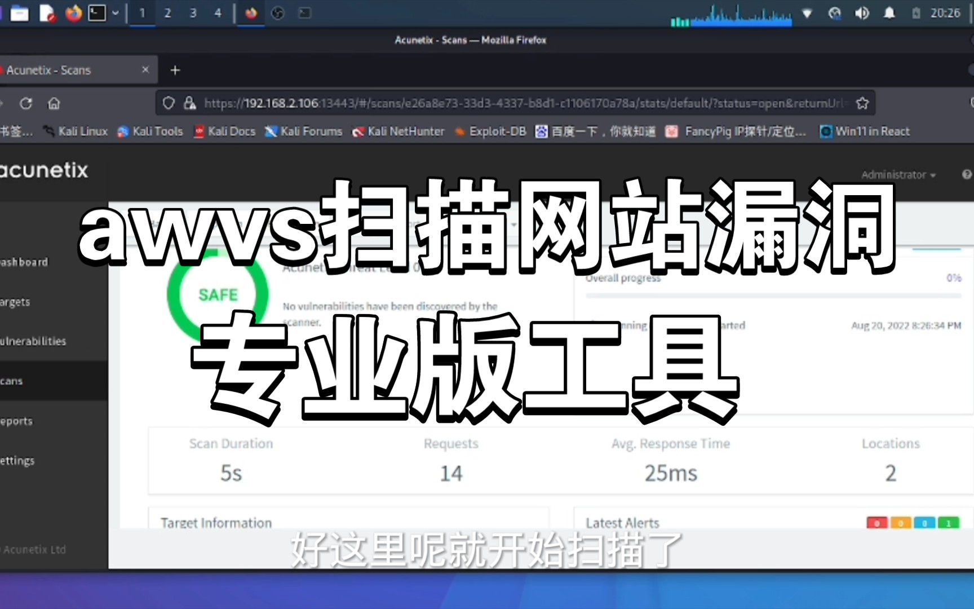This screenshot has width=974, height=609.
Task: Switch to workspace 3 in the taskbar
Action: click(x=192, y=13)
